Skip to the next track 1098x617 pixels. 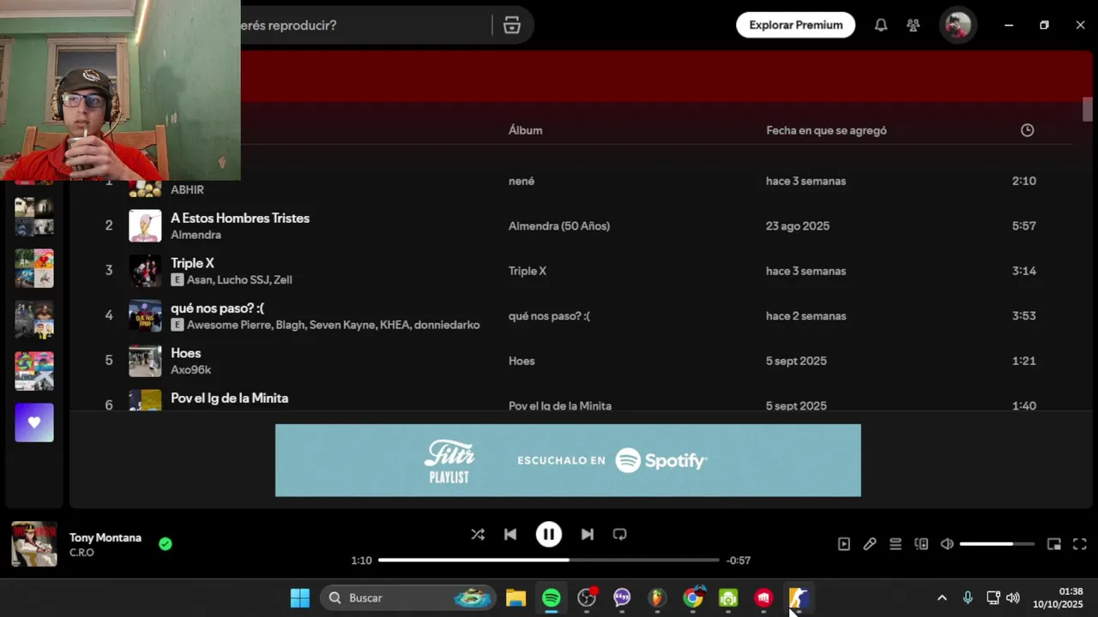(x=587, y=535)
